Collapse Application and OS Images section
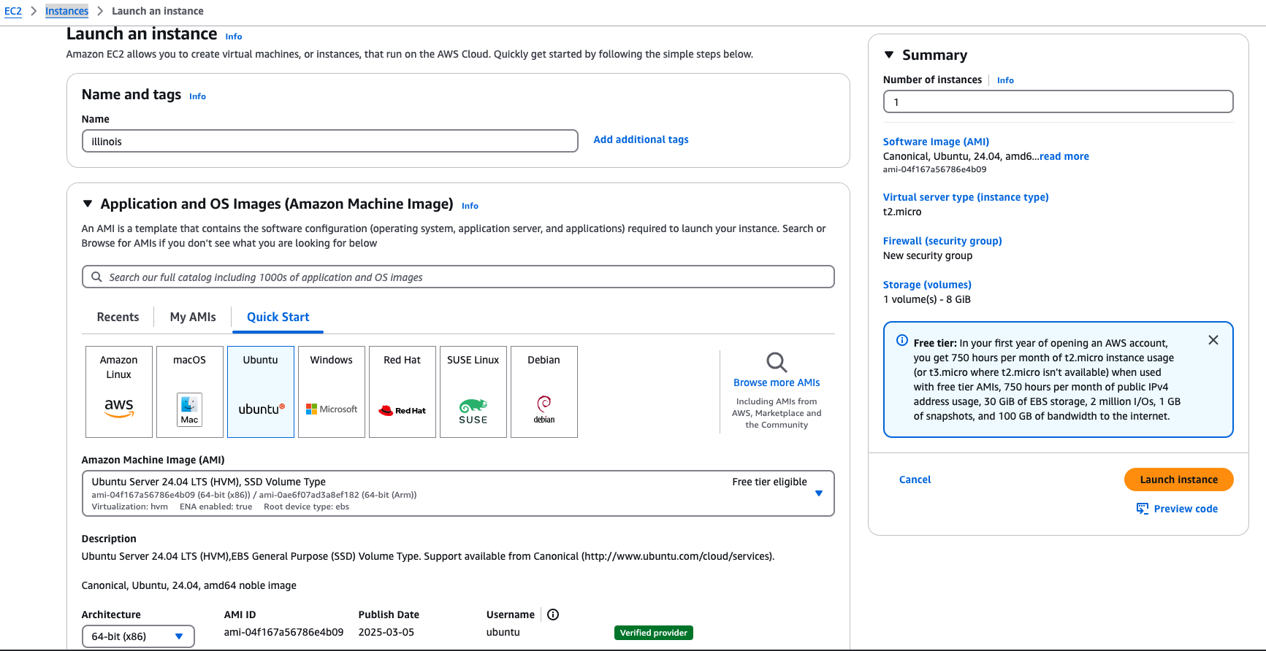This screenshot has width=1266, height=651. (x=88, y=204)
